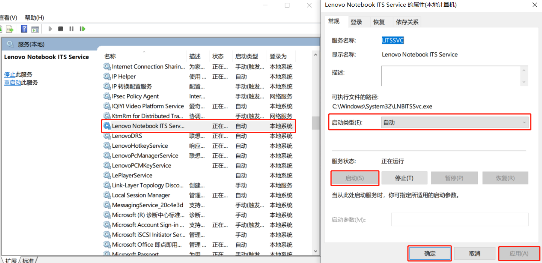
Task: Select the Microsoft (R) 诊断中心标准 service row
Action: pos(199,215)
